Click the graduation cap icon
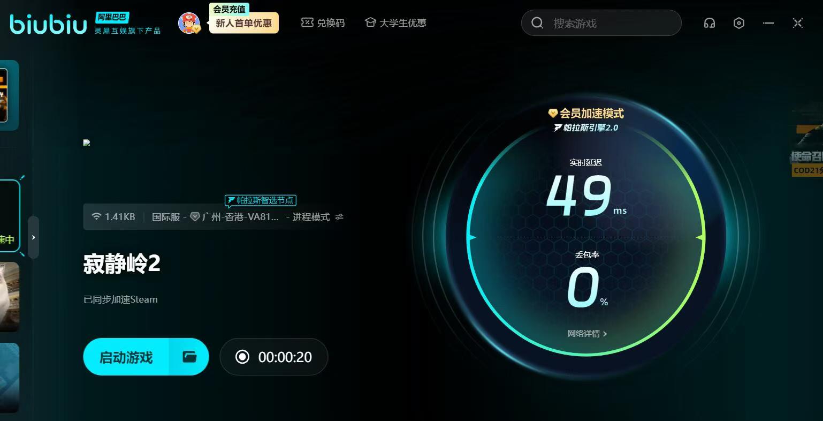823x421 pixels. pos(370,22)
